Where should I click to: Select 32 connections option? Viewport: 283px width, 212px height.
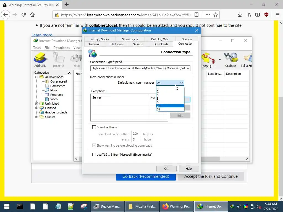tap(170, 109)
